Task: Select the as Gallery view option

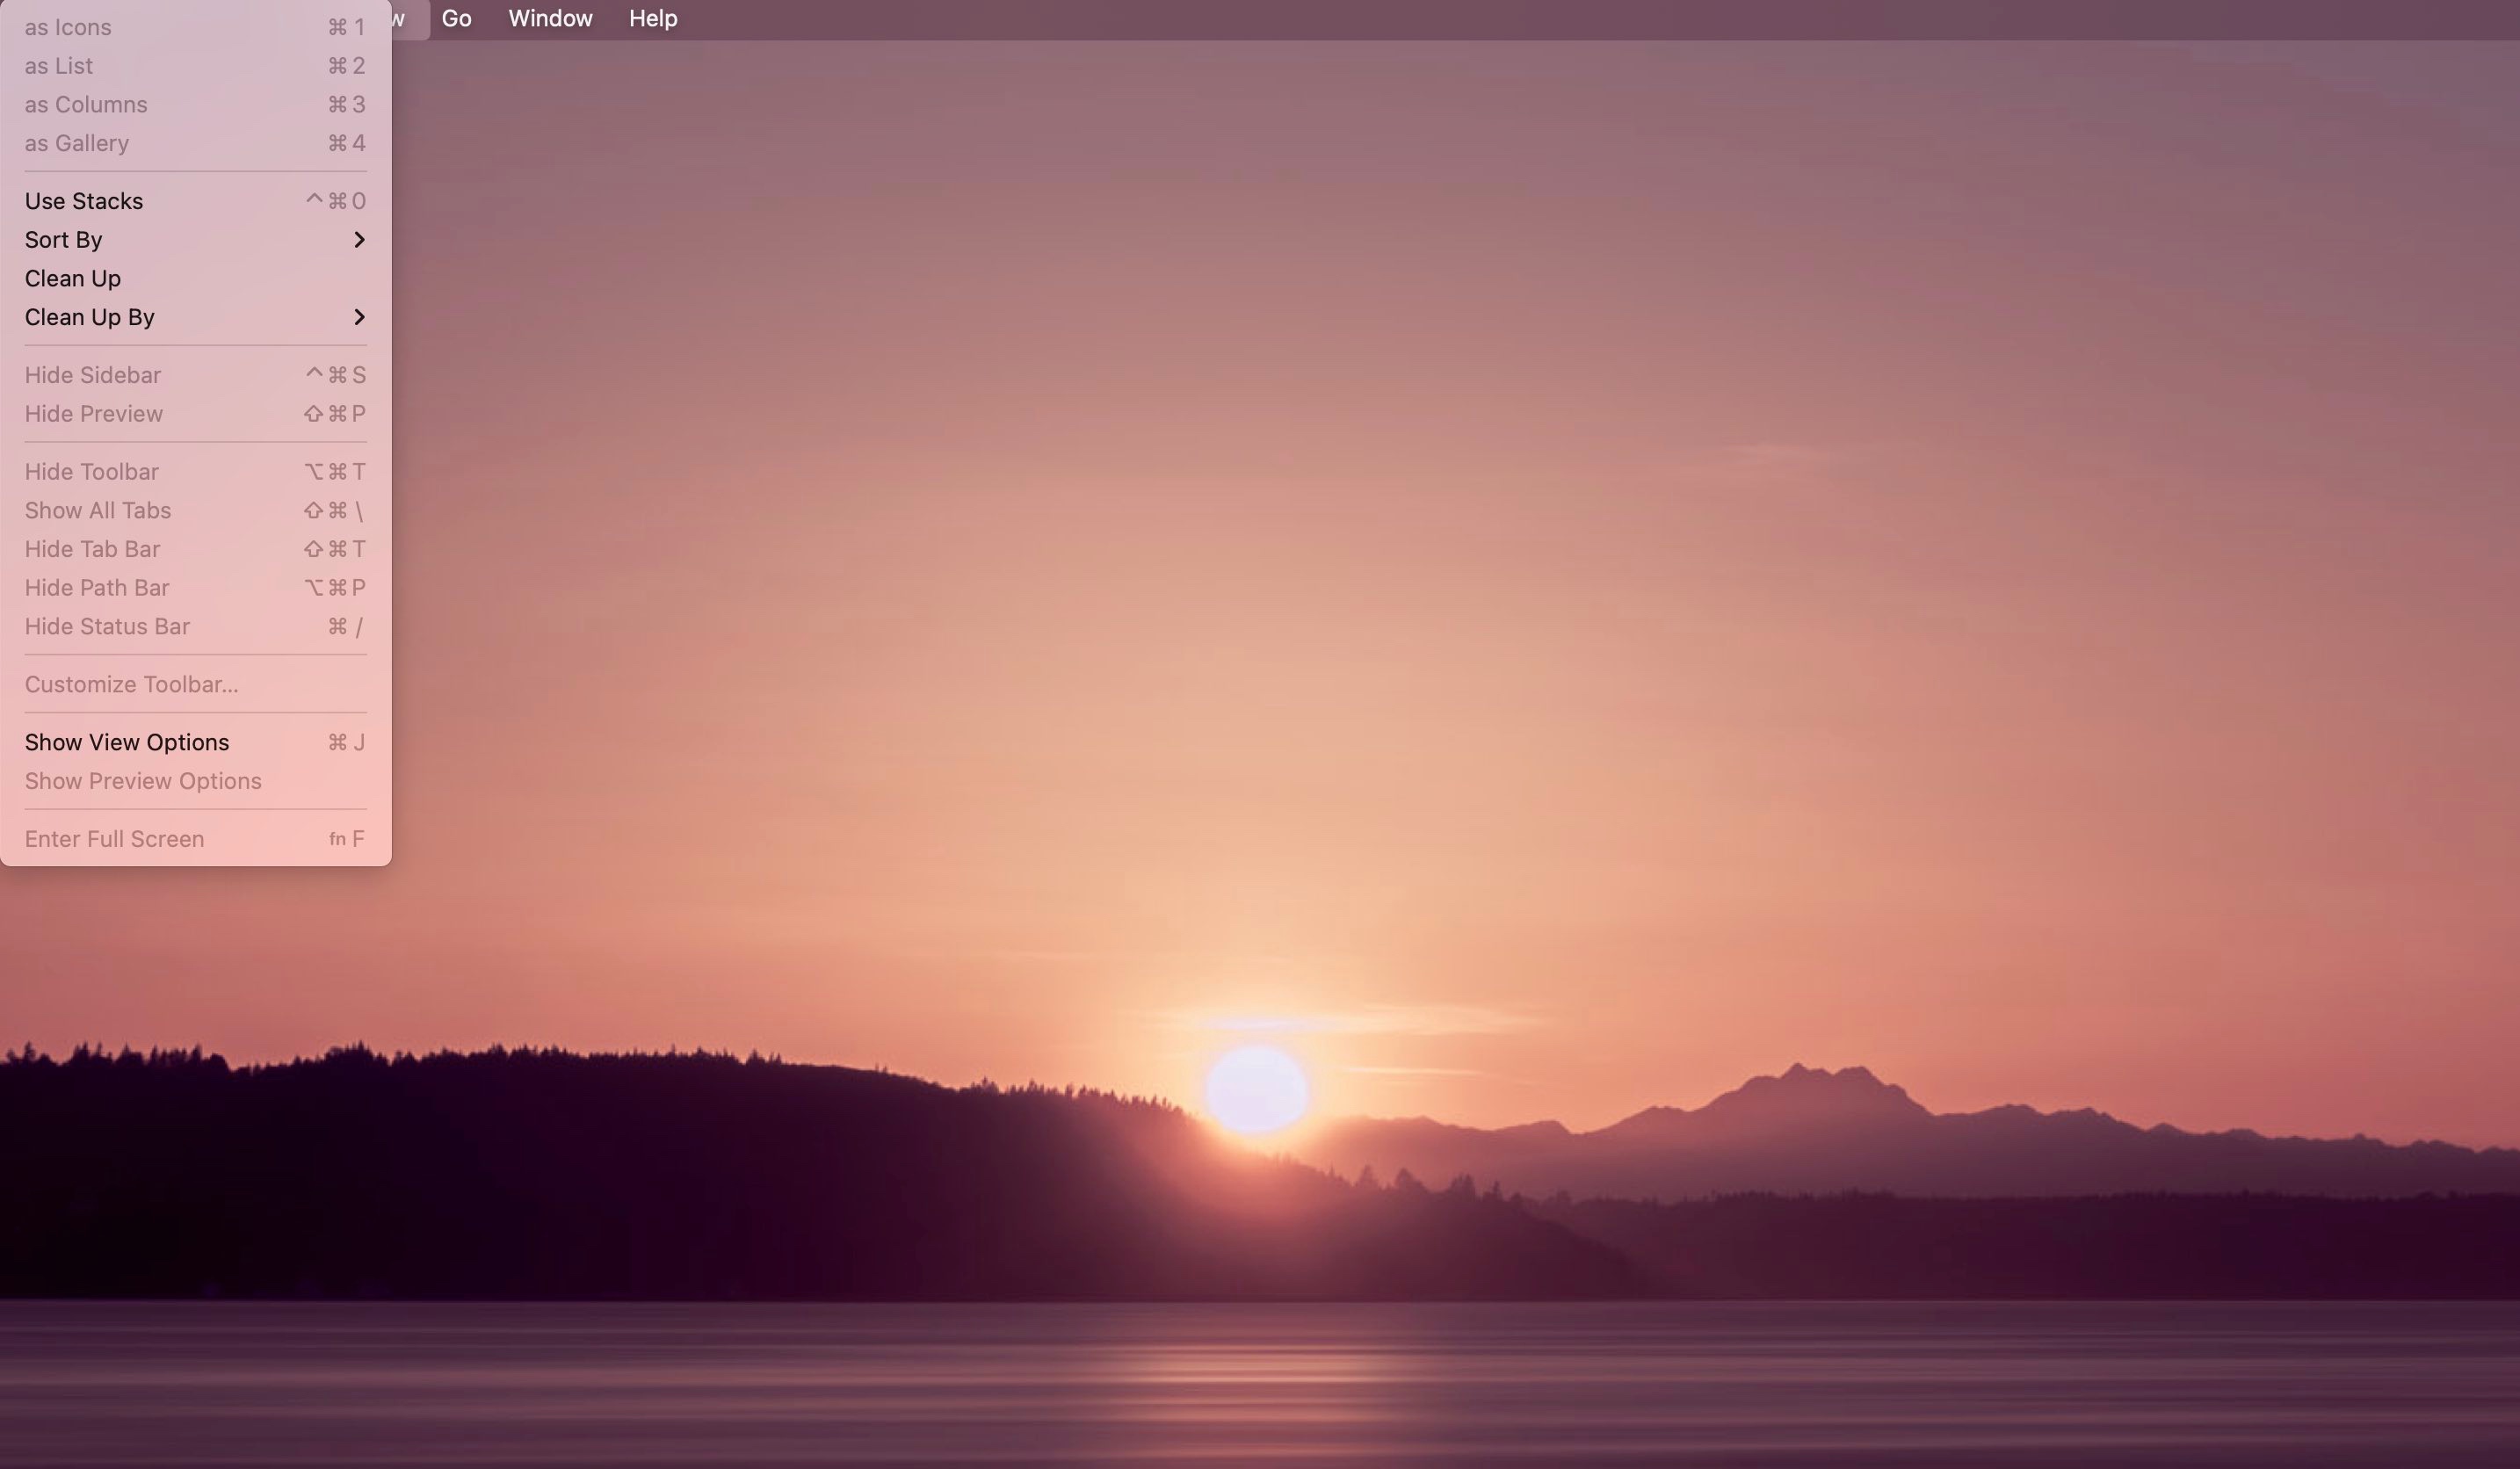Action: [77, 143]
